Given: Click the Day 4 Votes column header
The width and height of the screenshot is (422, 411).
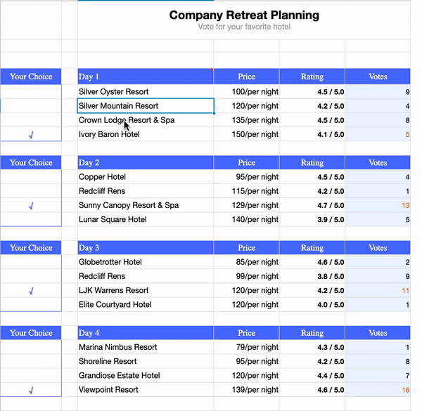Looking at the screenshot, I should [x=378, y=333].
